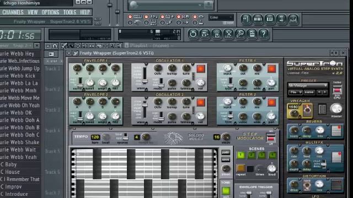Toggle Oscillator 2 red power button
Screen dimensions: 353x198
[x=201, y=102]
